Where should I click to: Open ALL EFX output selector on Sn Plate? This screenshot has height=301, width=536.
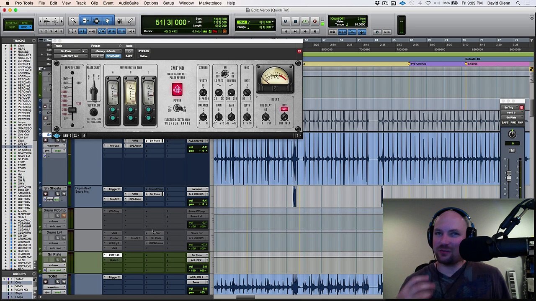coord(197,260)
